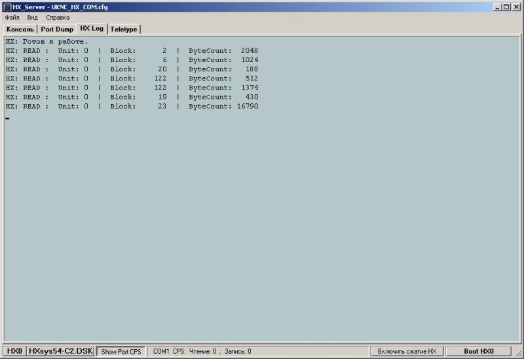Maximize the HX_Server window
524x359 pixels.
pos(506,7)
